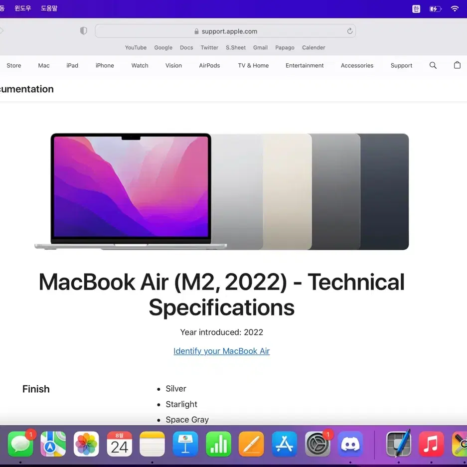The image size is (467, 467).
Task: Select Accessories in the navigation bar
Action: [357, 65]
